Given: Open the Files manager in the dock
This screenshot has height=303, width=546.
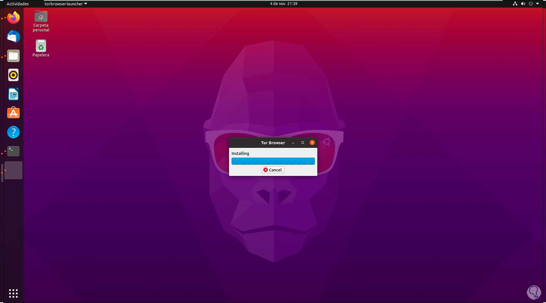Looking at the screenshot, I should click(x=13, y=56).
